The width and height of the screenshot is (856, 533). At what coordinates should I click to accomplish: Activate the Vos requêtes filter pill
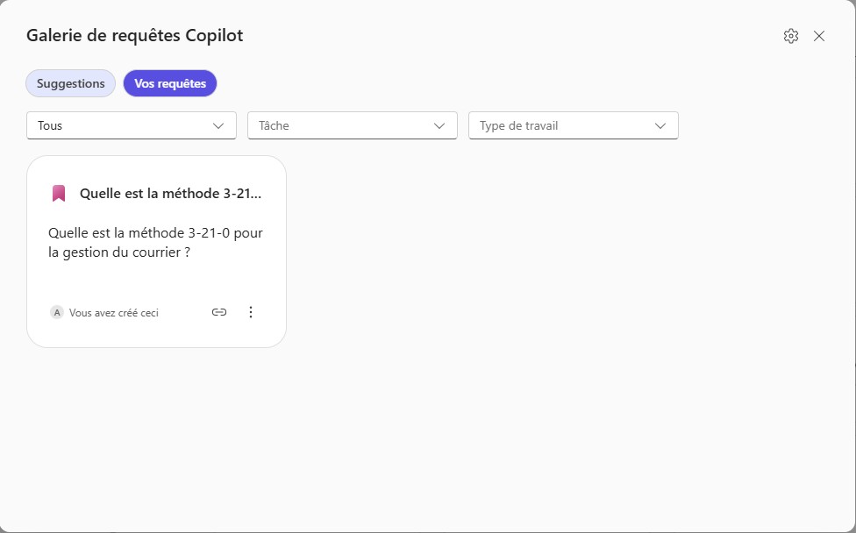click(169, 83)
